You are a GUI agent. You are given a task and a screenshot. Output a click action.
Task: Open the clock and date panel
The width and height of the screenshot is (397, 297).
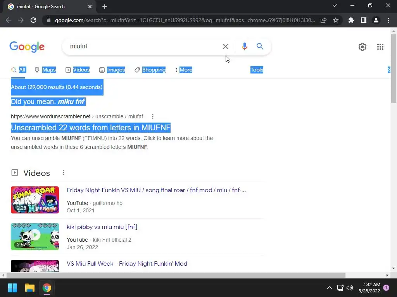(x=369, y=288)
